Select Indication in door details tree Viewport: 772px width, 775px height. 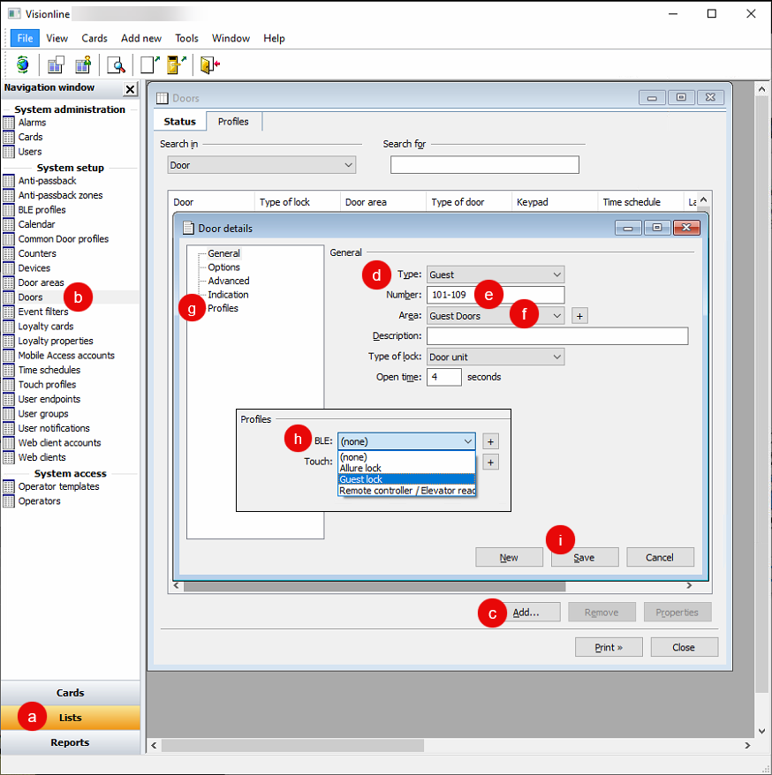click(228, 295)
